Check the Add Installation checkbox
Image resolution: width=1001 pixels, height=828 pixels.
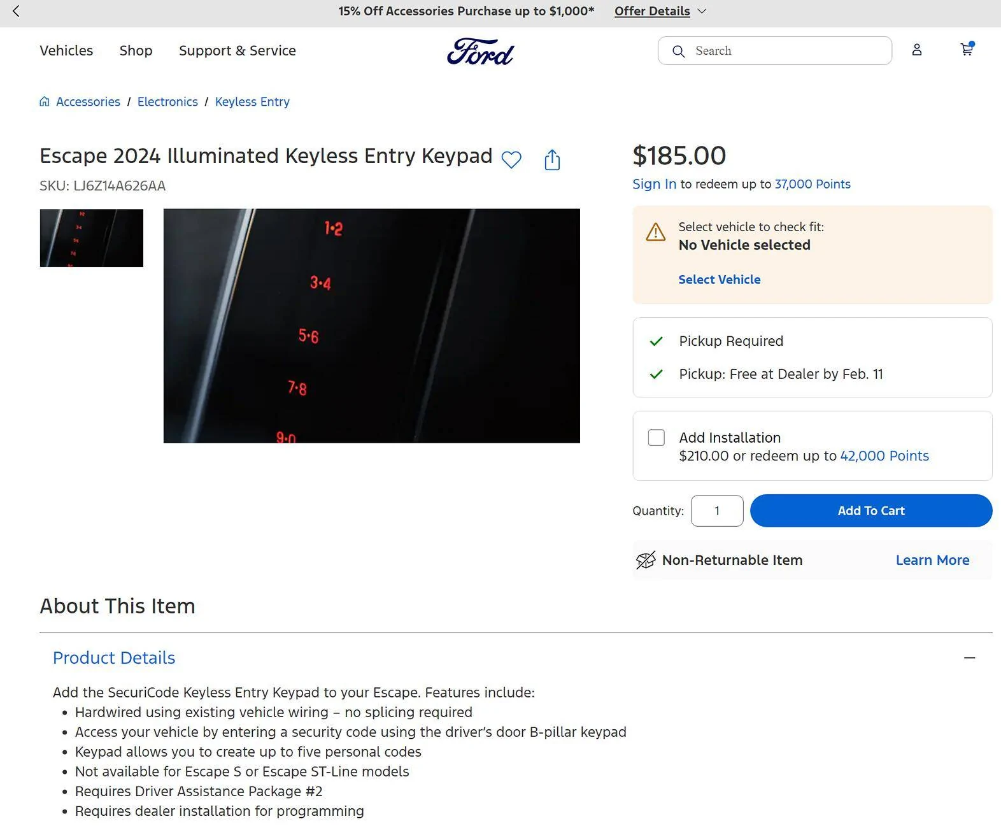(656, 438)
